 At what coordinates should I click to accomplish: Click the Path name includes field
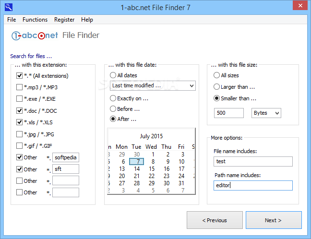tap(253, 185)
